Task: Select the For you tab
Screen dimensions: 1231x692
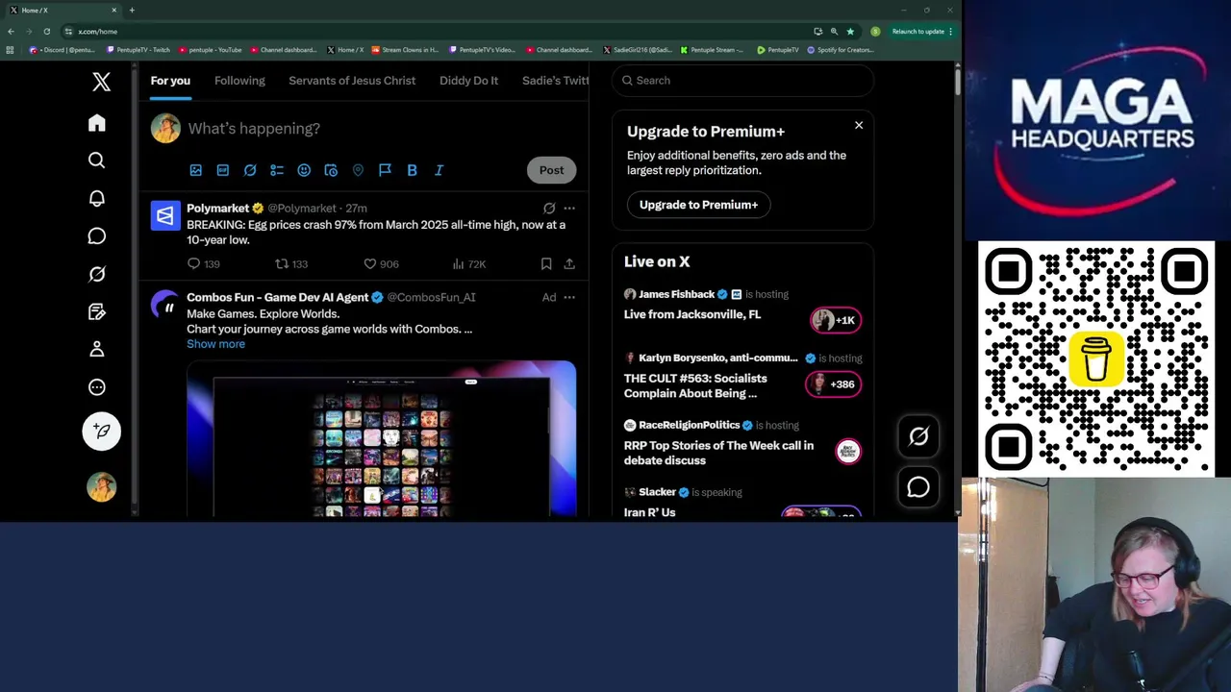Action: tap(170, 81)
